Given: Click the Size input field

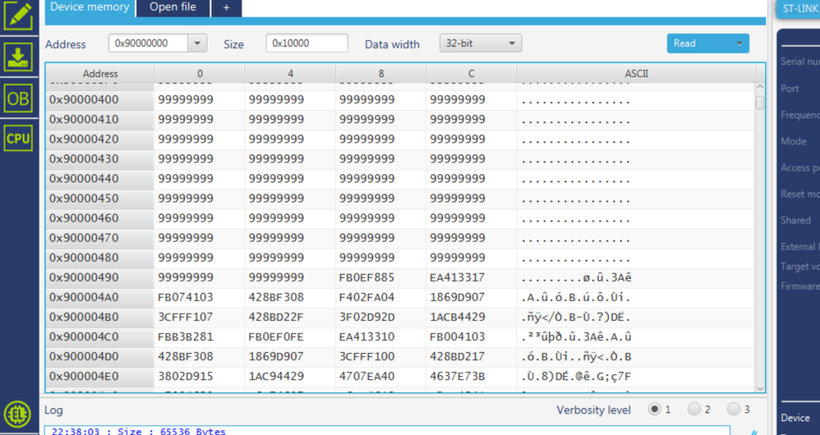Looking at the screenshot, I should (306, 43).
